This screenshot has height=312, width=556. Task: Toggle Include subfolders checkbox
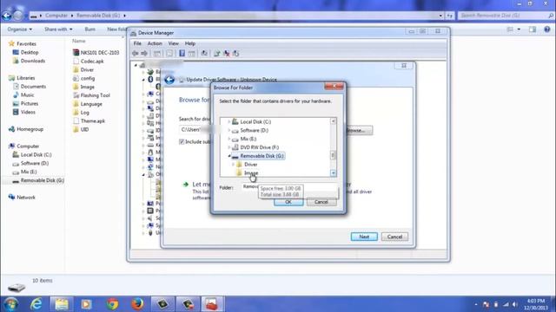(182, 141)
